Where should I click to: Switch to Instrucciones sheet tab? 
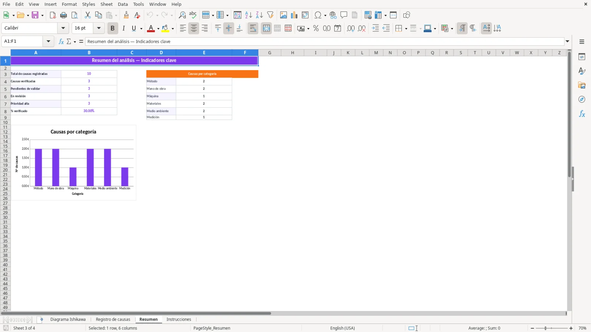(x=179, y=319)
